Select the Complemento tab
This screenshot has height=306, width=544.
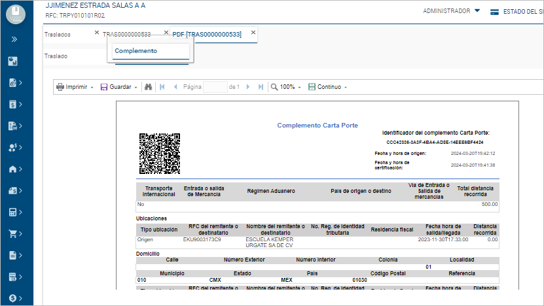[x=136, y=51]
